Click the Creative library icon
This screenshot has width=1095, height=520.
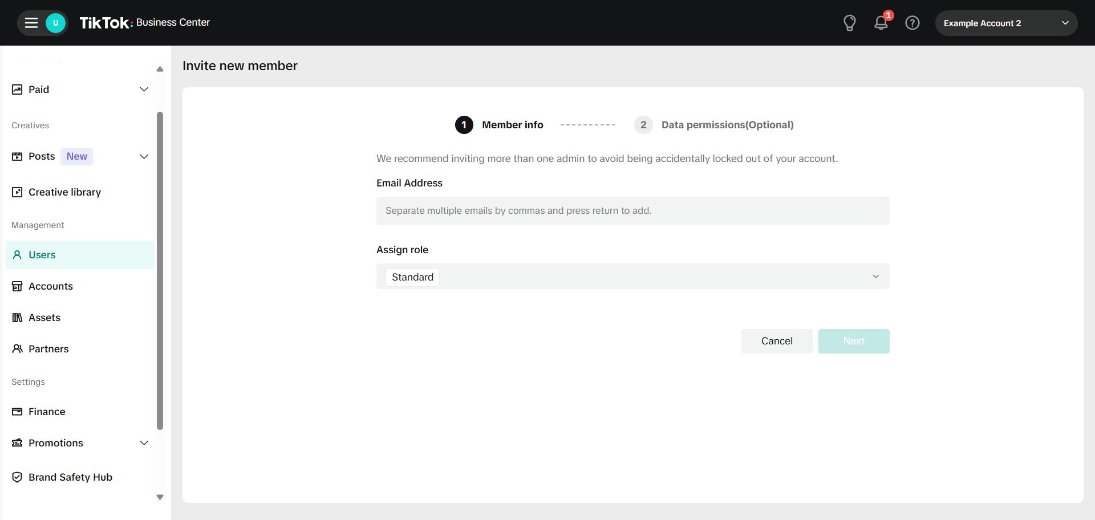tap(17, 192)
